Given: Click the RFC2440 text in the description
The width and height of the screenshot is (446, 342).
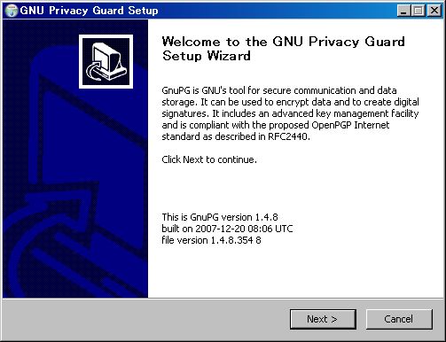Looking at the screenshot, I should pos(288,136).
